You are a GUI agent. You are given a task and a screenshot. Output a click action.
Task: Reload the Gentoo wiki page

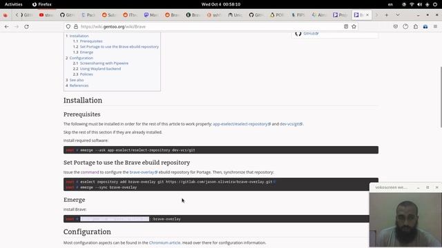click(x=26, y=26)
